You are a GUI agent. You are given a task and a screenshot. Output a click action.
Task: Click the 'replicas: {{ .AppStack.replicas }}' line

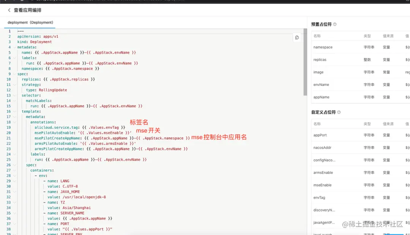click(x=58, y=79)
